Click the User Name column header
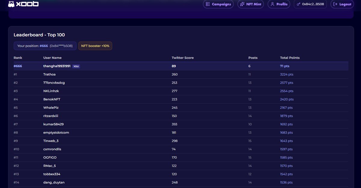The width and height of the screenshot is (361, 188). point(52,58)
